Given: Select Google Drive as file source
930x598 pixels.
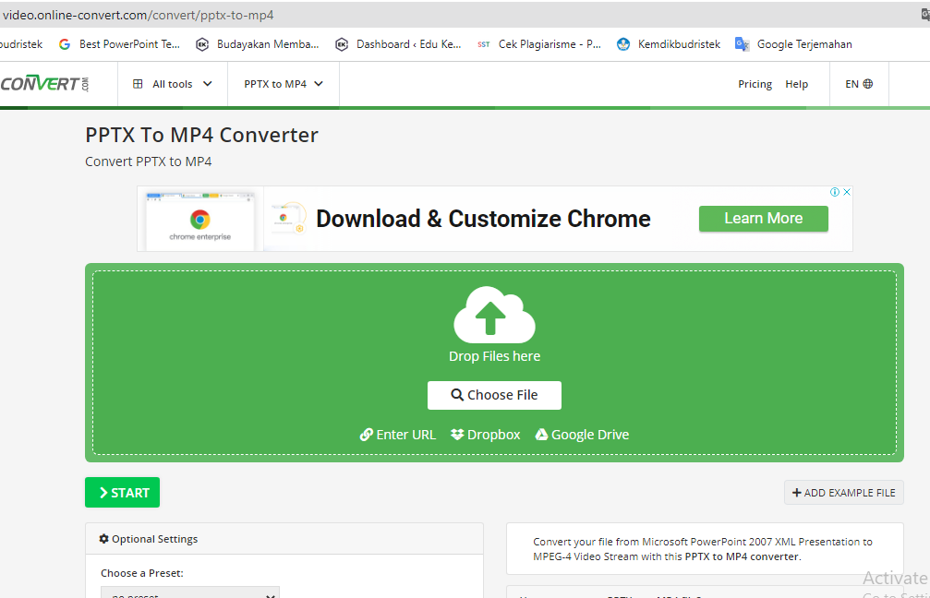Looking at the screenshot, I should (582, 435).
